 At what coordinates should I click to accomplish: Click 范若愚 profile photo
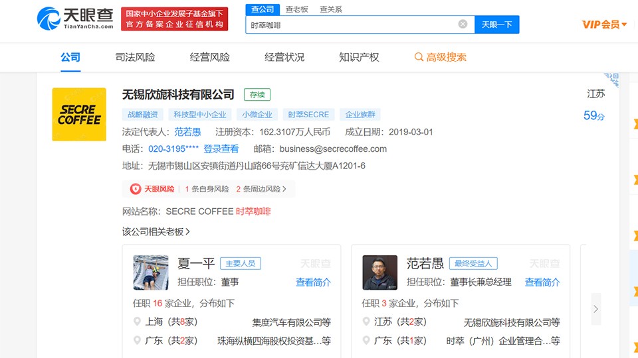[x=380, y=272]
